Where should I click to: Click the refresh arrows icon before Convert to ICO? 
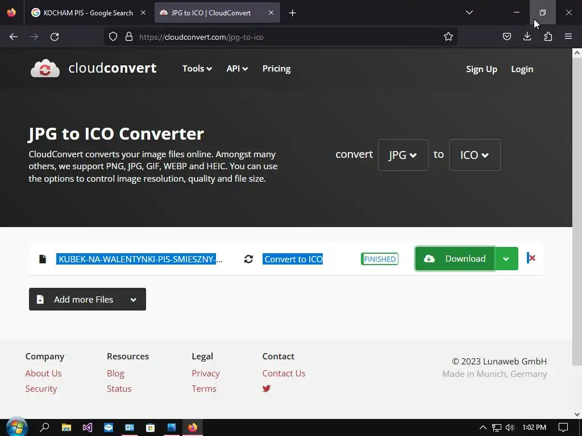click(x=249, y=259)
